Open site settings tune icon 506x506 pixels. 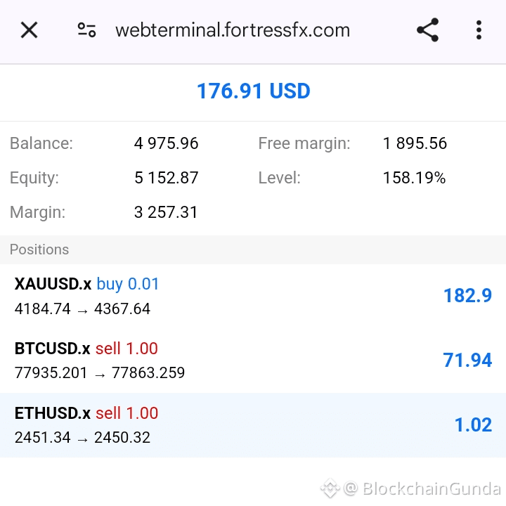coord(86,30)
